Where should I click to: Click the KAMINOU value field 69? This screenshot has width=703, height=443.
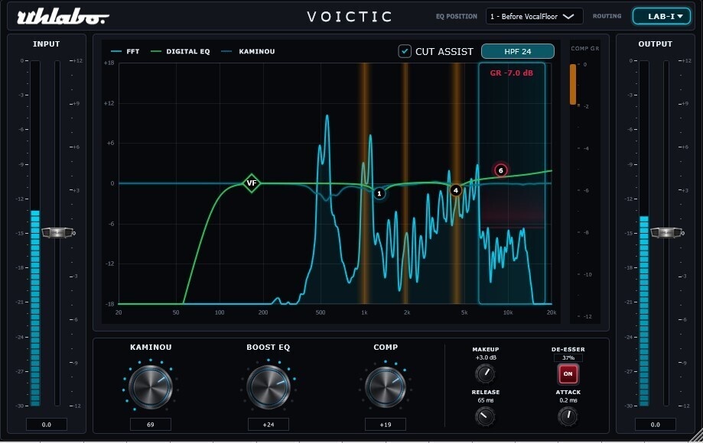click(151, 425)
